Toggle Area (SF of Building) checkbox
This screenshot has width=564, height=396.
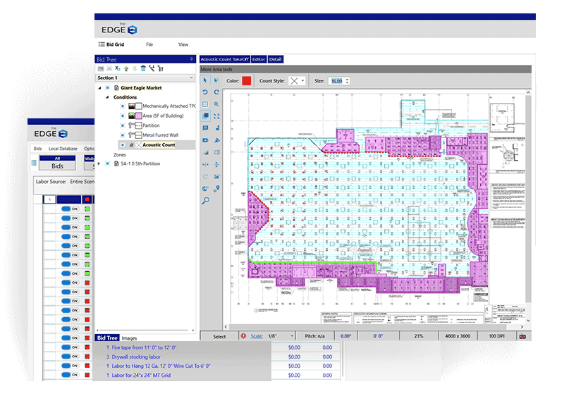[x=122, y=116]
